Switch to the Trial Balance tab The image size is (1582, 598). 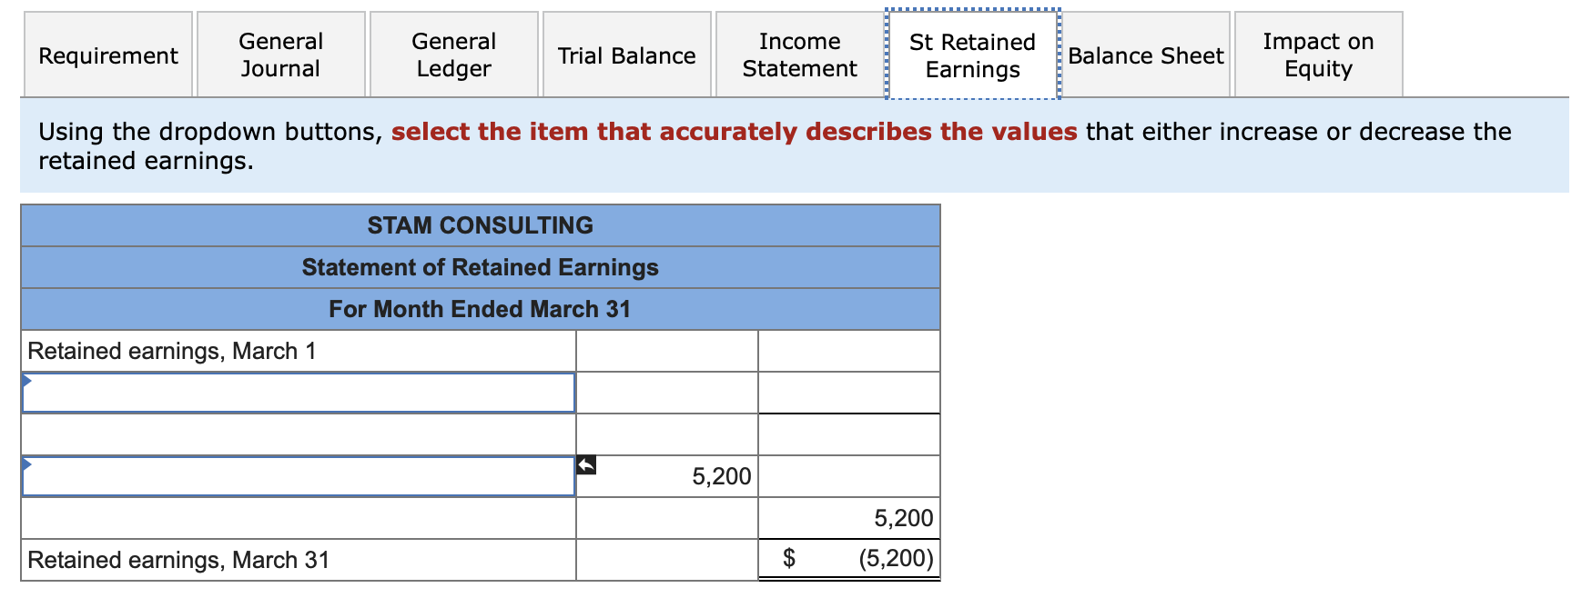(627, 55)
